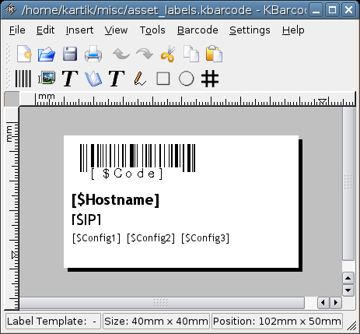Print the label using the printer icon
This screenshot has width=360, height=334.
click(93, 54)
